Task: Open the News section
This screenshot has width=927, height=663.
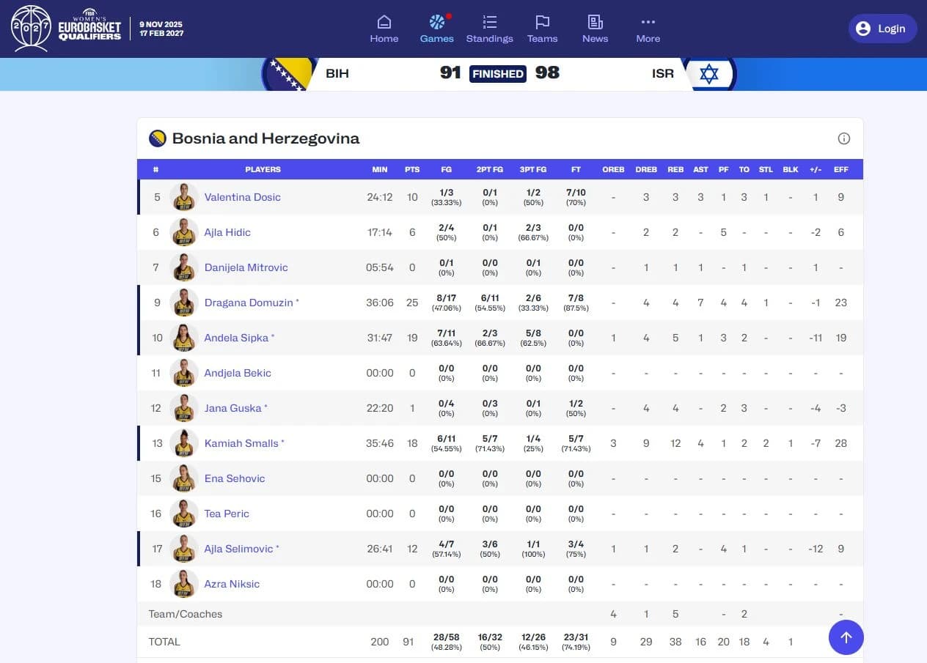Action: point(595,29)
